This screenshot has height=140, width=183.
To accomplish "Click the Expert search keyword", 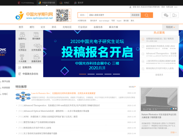I will coord(119,21).
